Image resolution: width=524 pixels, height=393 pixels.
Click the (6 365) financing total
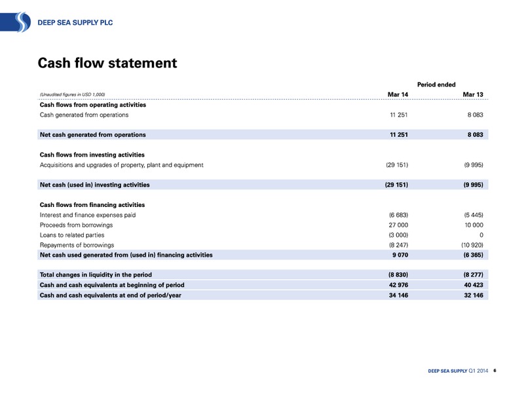coord(473,255)
